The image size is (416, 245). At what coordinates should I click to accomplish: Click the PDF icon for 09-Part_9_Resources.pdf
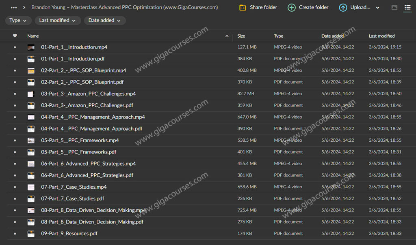click(x=31, y=234)
